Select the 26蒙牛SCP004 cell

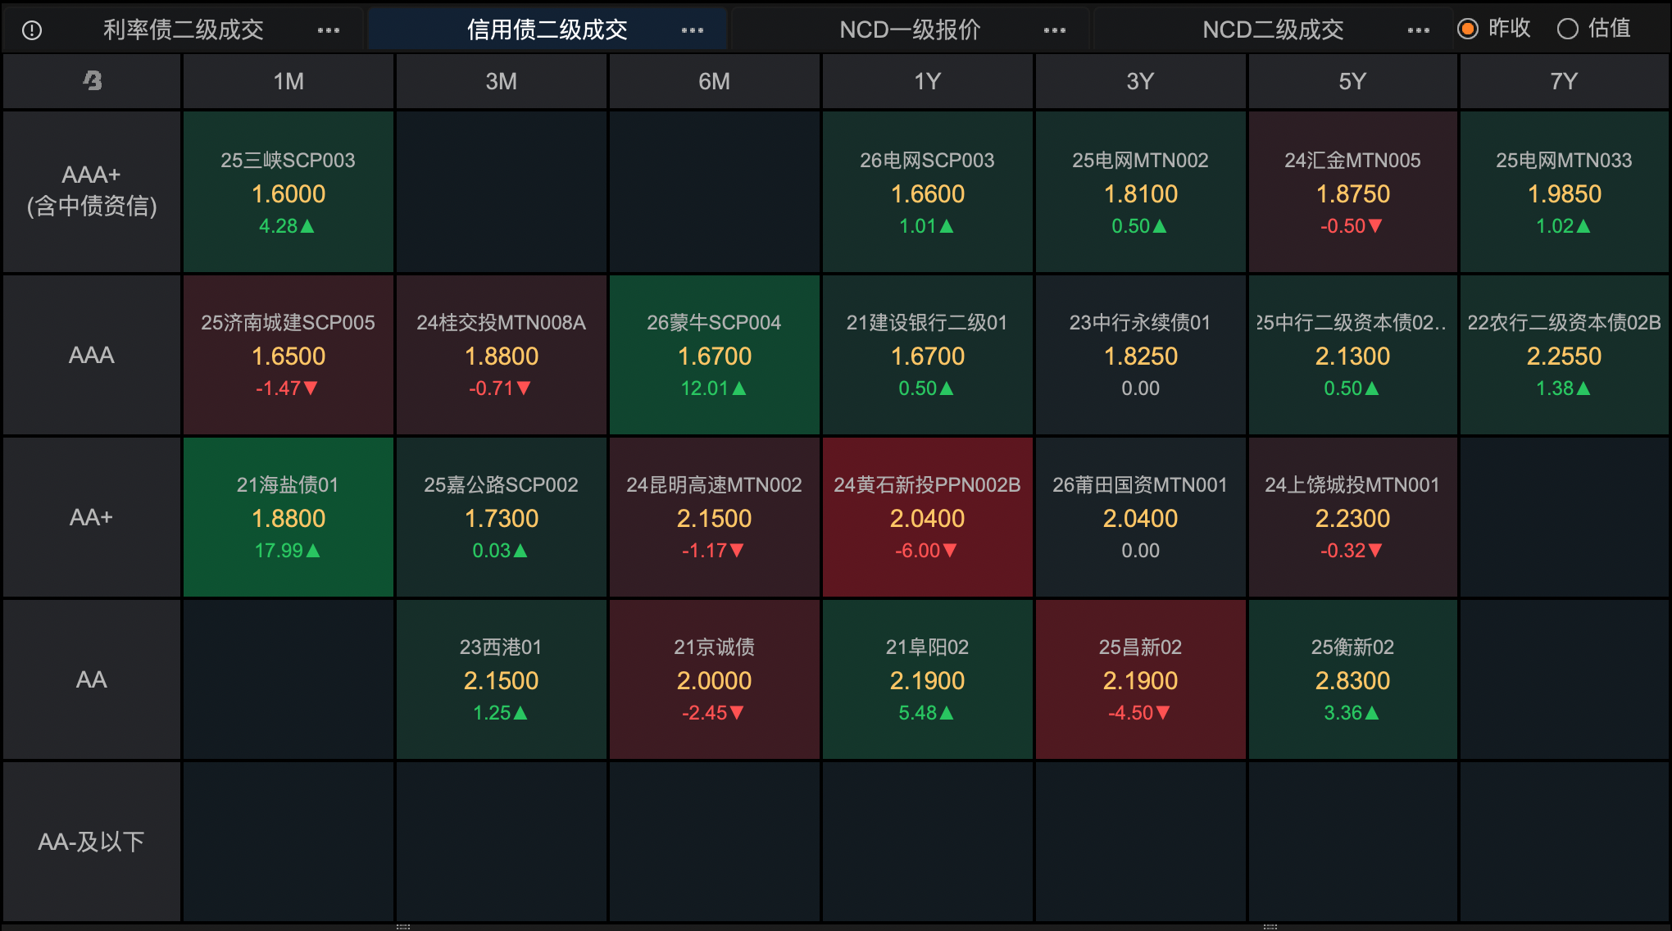[x=714, y=355]
